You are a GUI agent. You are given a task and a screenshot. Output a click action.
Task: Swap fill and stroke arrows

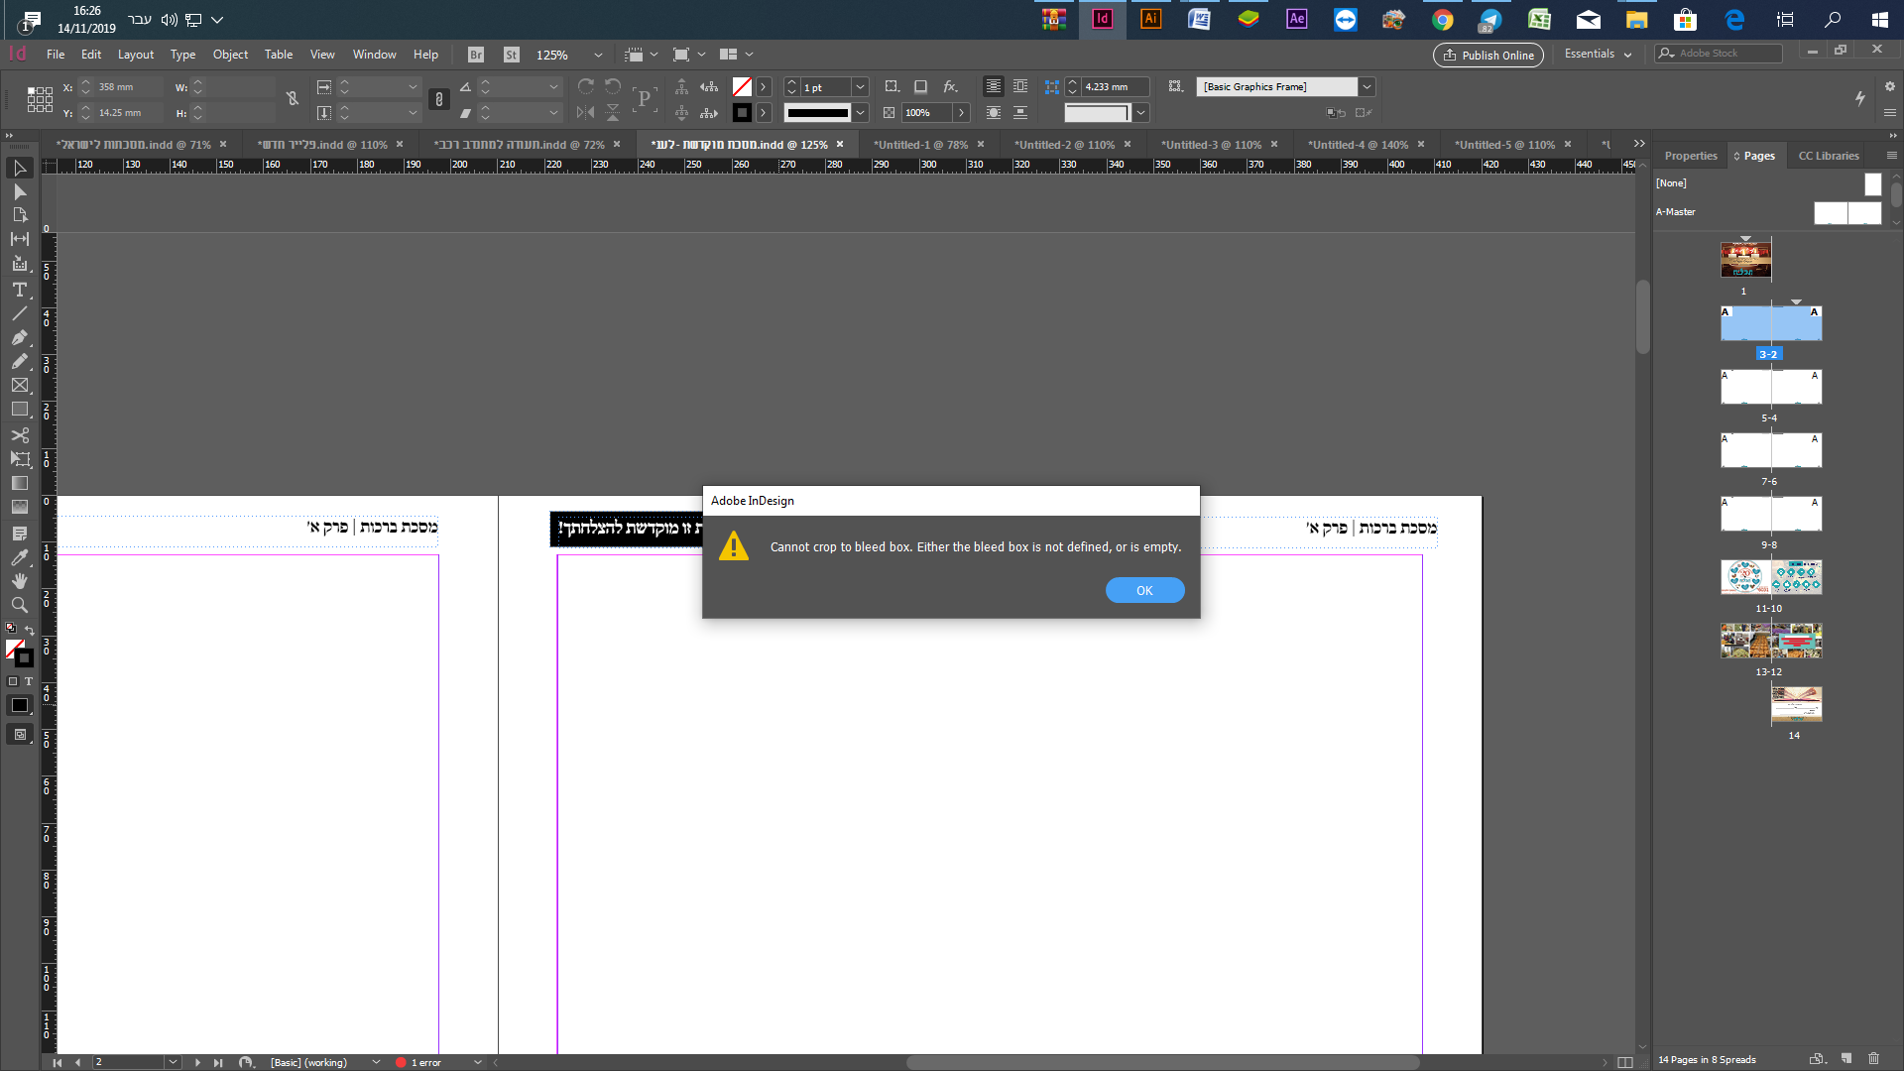pyautogui.click(x=30, y=631)
